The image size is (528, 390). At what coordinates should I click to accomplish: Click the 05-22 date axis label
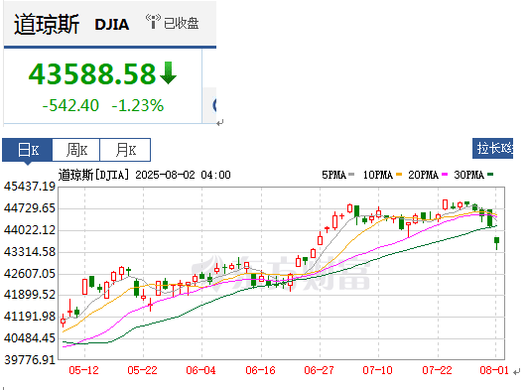click(x=143, y=370)
